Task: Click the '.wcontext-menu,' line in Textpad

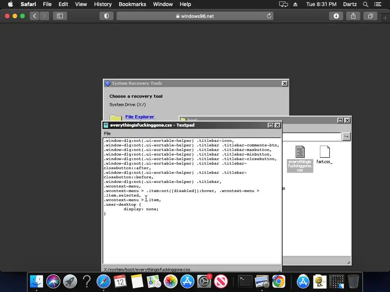Action: 122,186
